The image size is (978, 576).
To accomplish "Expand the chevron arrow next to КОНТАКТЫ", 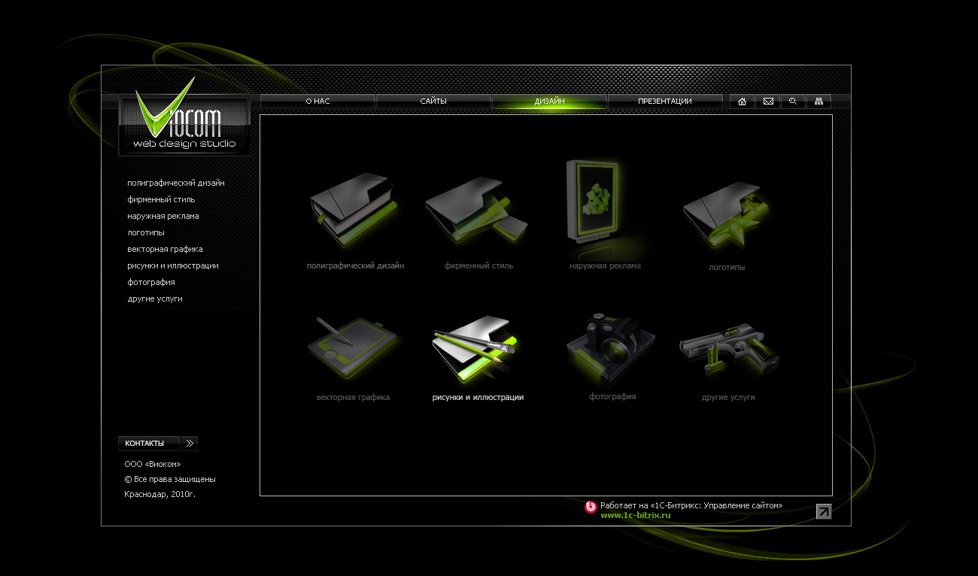I will [189, 443].
